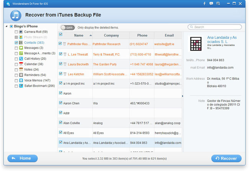Click the Home button
The height and width of the screenshot is (171, 249).
(x=22, y=158)
